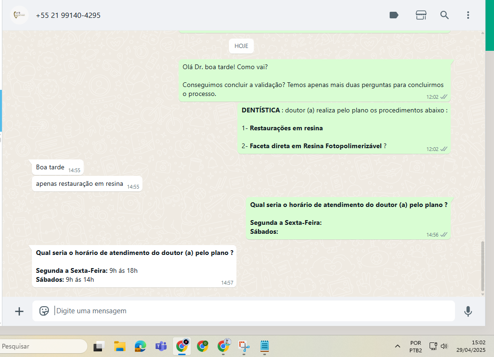Open the contact profile picture
Screen dimensions: 494x357
coord(19,15)
